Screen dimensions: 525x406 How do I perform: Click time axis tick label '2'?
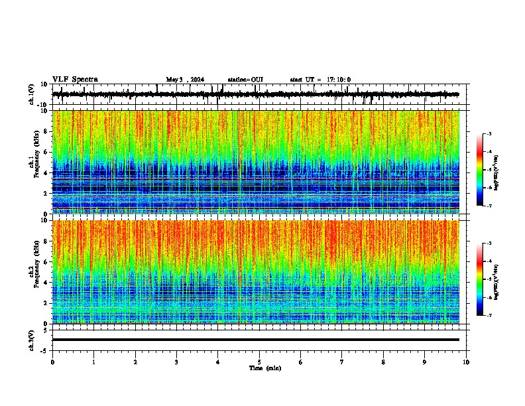coord(135,362)
